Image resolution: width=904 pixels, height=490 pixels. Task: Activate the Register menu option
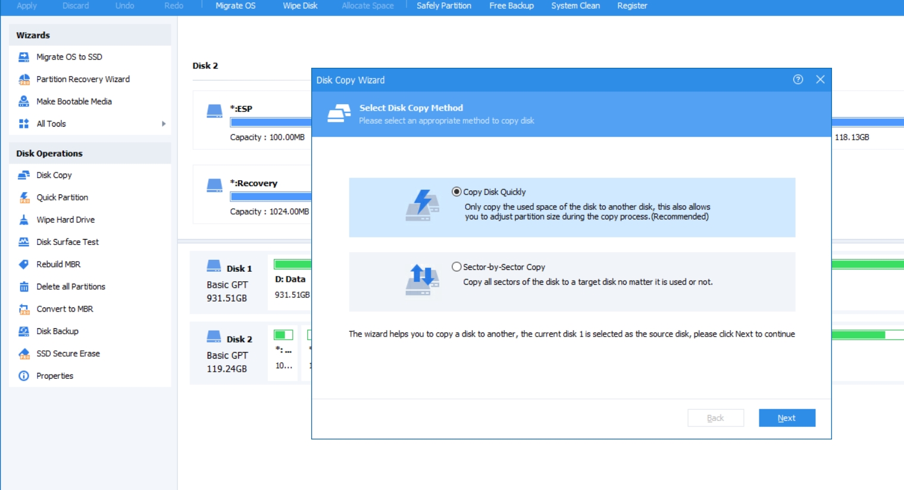coord(632,6)
